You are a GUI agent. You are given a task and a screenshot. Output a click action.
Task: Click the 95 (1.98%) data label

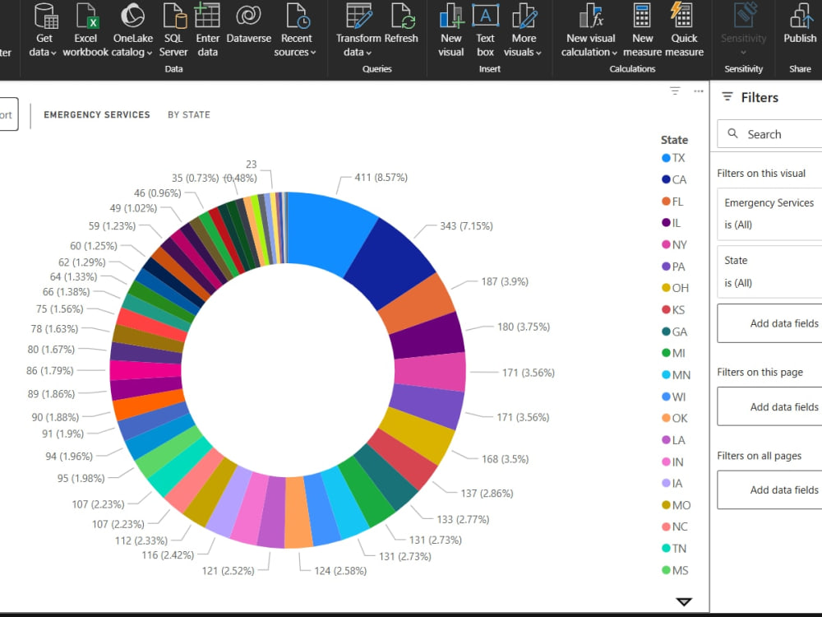point(81,479)
